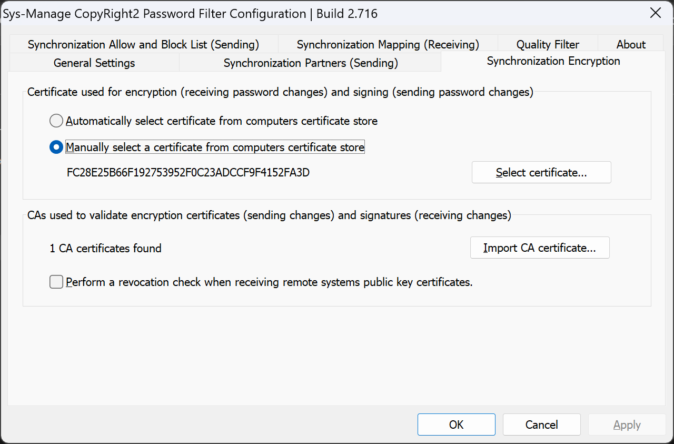The image size is (674, 444).
Task: Cancel the configuration dialog
Action: pyautogui.click(x=542, y=425)
